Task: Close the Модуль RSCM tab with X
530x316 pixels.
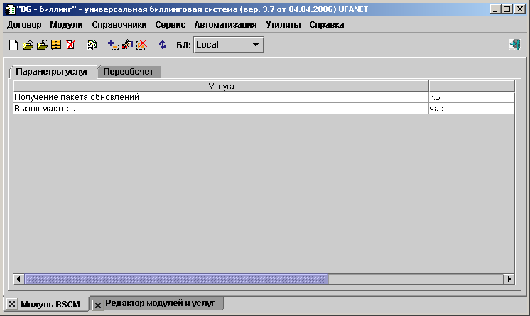Action: pos(11,305)
